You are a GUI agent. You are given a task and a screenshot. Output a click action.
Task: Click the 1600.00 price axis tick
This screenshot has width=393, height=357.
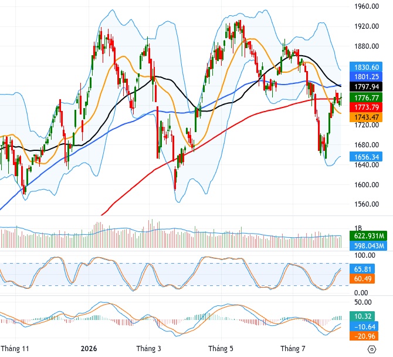coord(367,184)
